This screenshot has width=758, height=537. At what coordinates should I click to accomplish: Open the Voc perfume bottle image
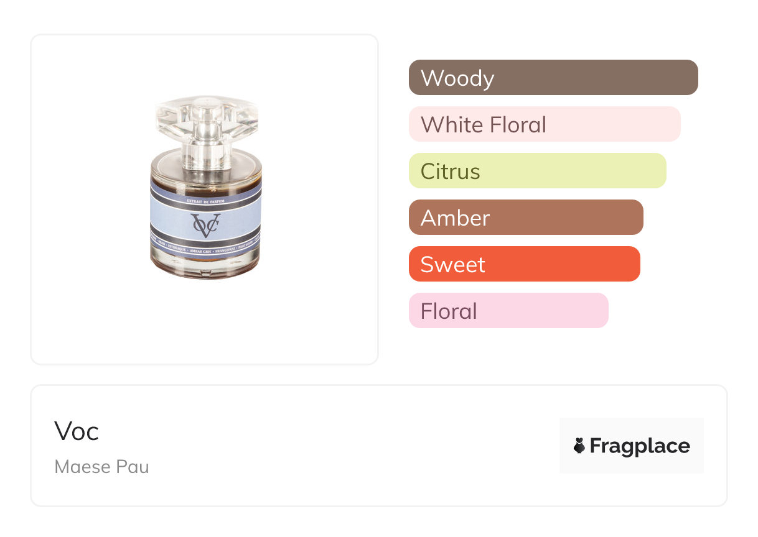206,187
